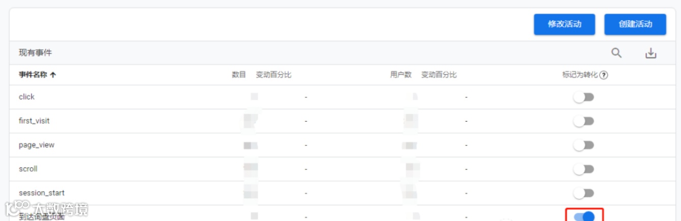Select the session_start event name
This screenshot has height=221, width=681.
click(42, 193)
